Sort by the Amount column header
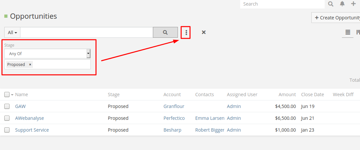Image resolution: width=360 pixels, height=150 pixels. [287, 95]
